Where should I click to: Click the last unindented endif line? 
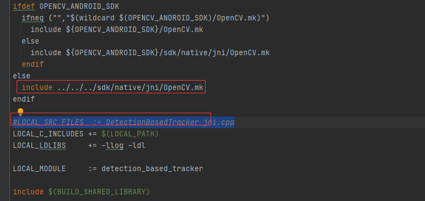click(24, 99)
